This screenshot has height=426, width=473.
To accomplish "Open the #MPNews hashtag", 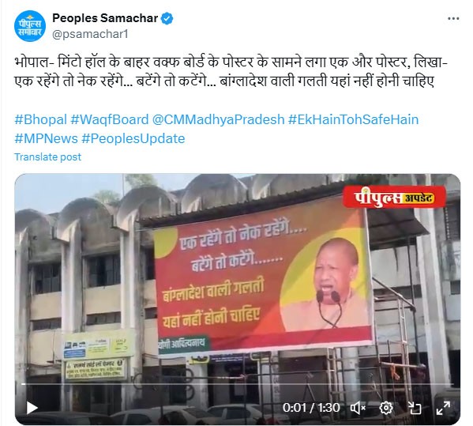I will tap(46, 138).
